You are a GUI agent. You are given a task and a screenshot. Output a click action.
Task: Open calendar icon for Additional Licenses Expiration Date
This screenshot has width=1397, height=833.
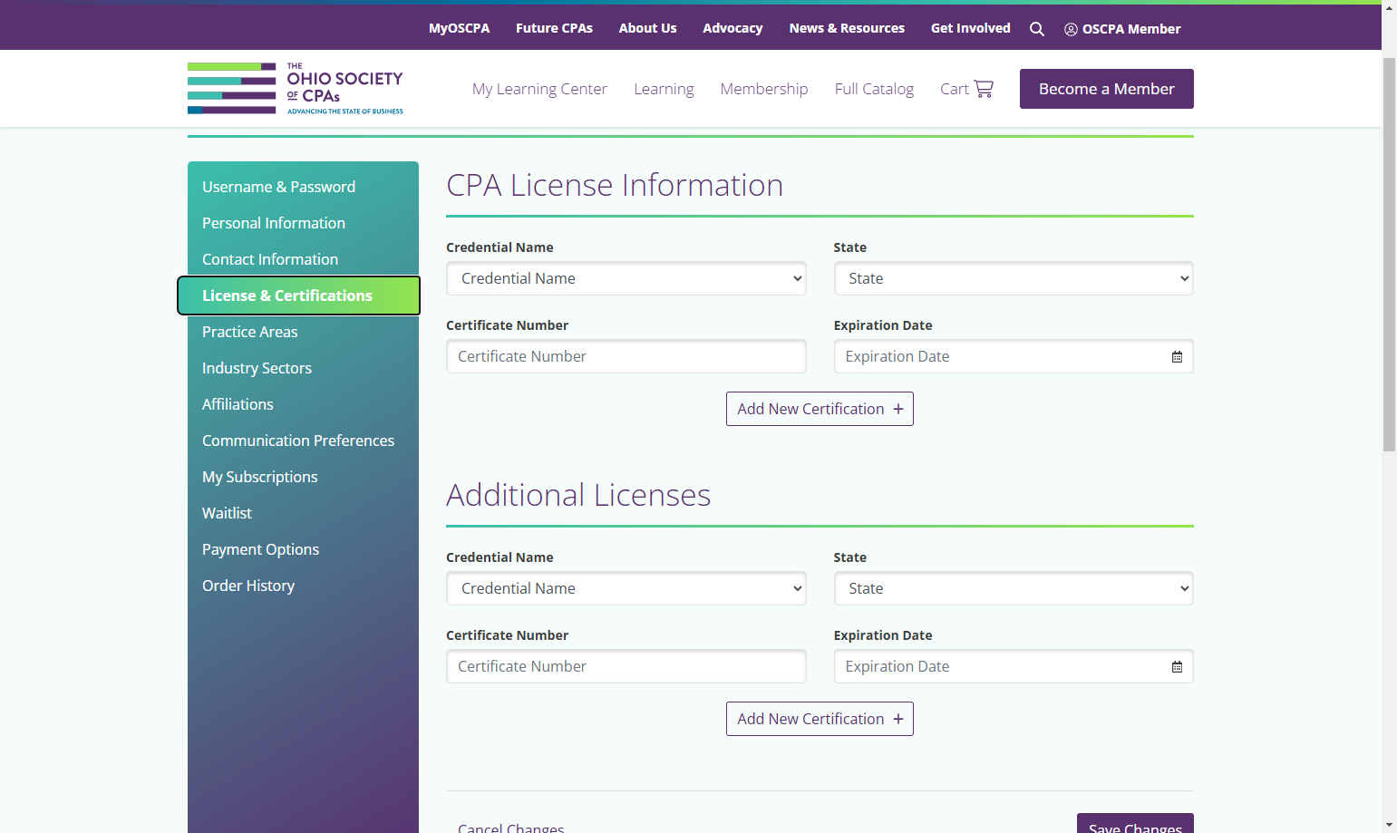[x=1177, y=667]
